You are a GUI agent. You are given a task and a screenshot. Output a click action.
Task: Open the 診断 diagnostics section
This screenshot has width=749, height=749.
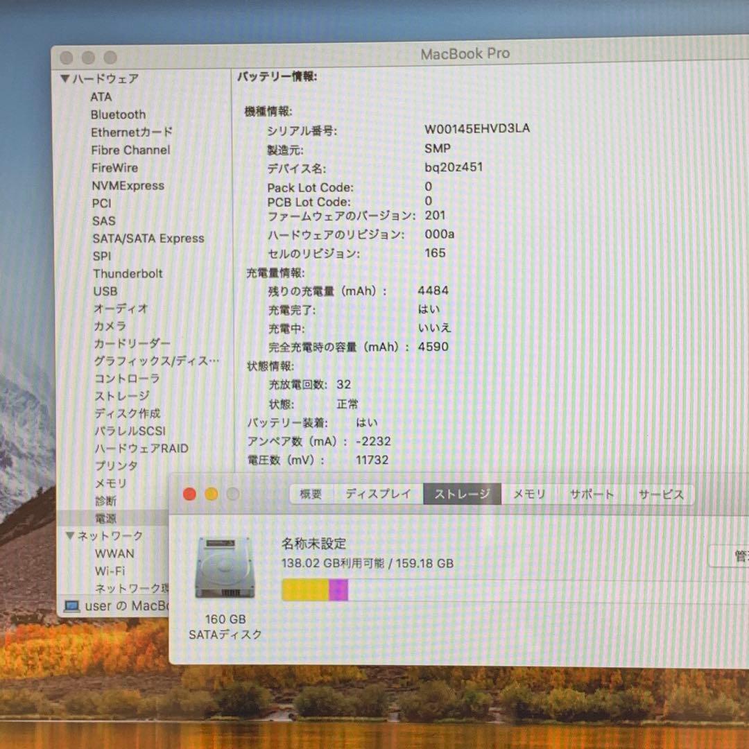tap(104, 501)
